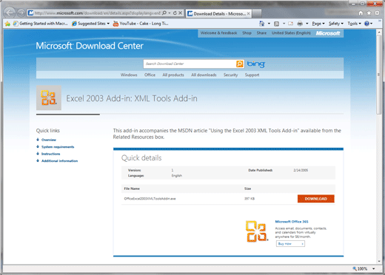
Task: Click the command bar Home page icon
Action: (261, 24)
